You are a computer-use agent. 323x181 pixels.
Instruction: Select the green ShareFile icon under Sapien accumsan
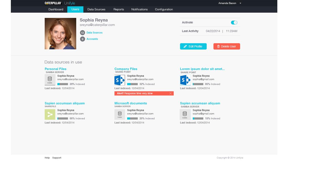50,114
